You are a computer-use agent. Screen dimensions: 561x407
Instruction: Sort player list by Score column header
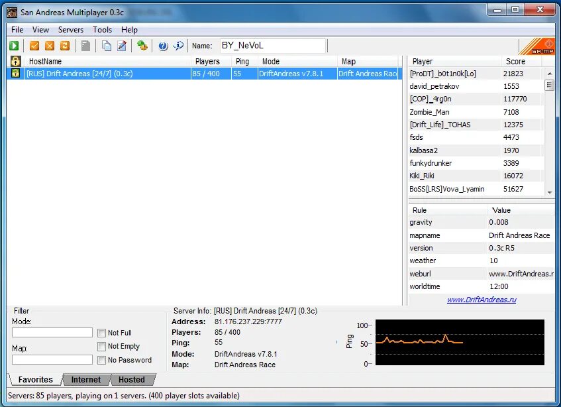tap(522, 61)
